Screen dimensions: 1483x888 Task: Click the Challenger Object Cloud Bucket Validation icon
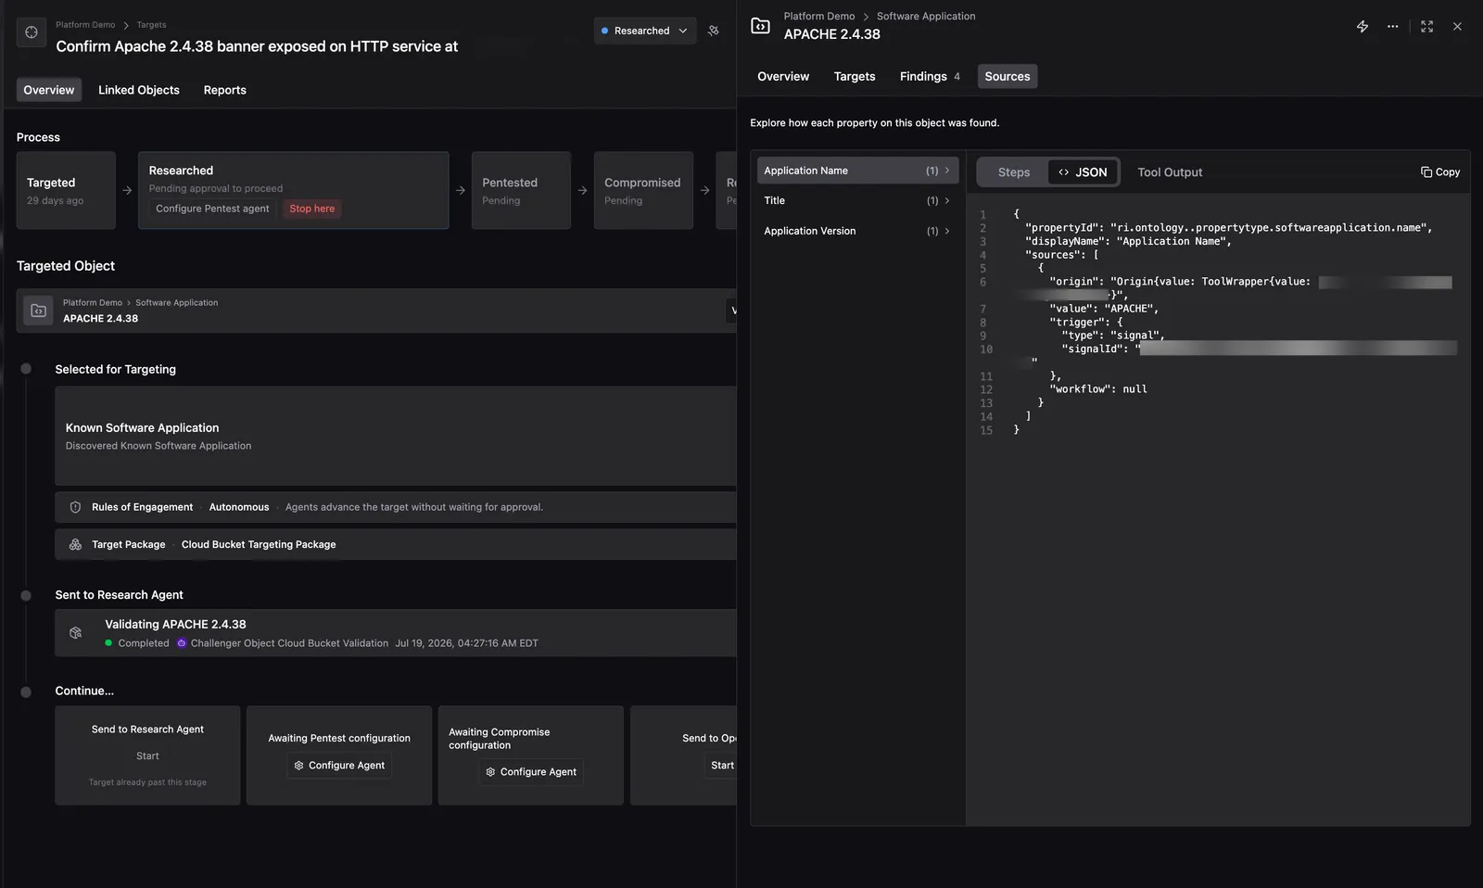(x=182, y=643)
